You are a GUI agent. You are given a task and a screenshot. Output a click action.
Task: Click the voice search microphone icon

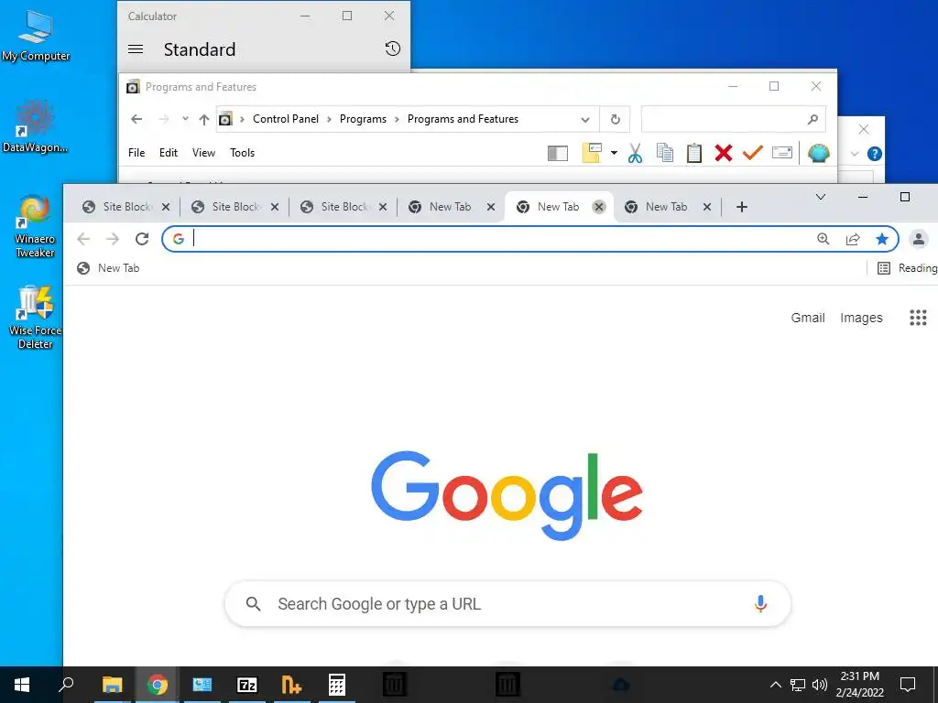click(x=760, y=604)
